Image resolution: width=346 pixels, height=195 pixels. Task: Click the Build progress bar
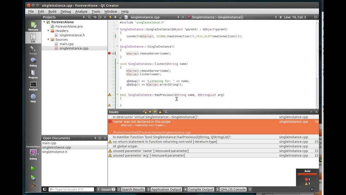[307, 174]
